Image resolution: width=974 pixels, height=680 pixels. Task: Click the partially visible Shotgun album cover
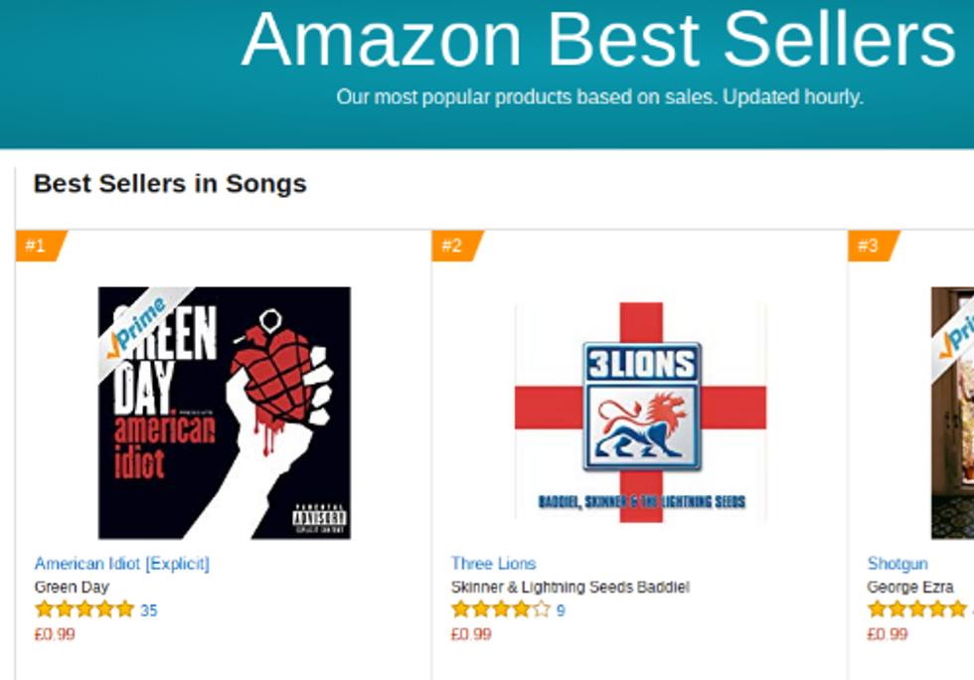952,413
